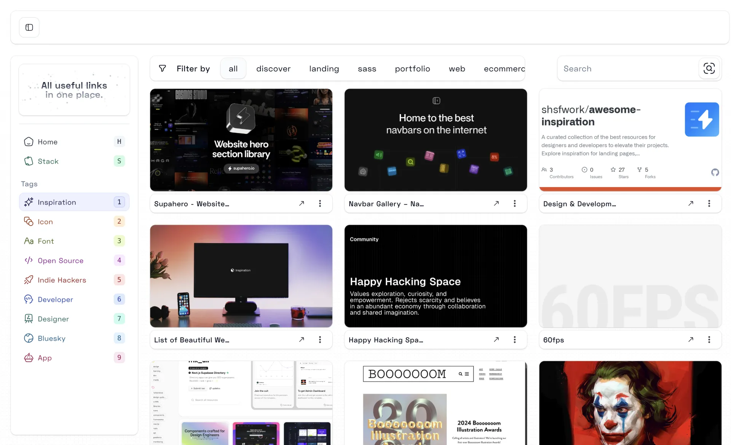Screen dimensions: 731x445
Task: Open Supahero card external link arrow
Action: 302,203
